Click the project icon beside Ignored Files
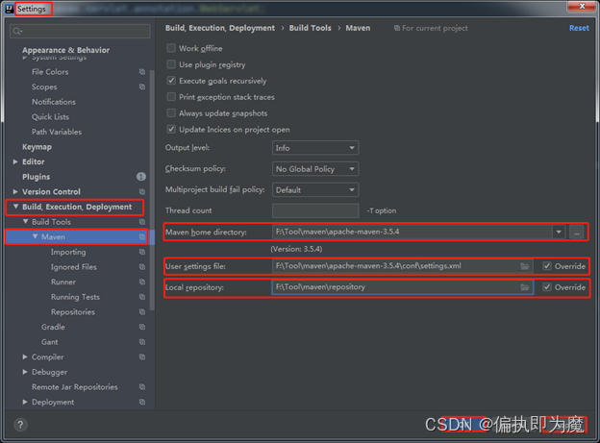Image resolution: width=600 pixels, height=443 pixels. coord(142,266)
